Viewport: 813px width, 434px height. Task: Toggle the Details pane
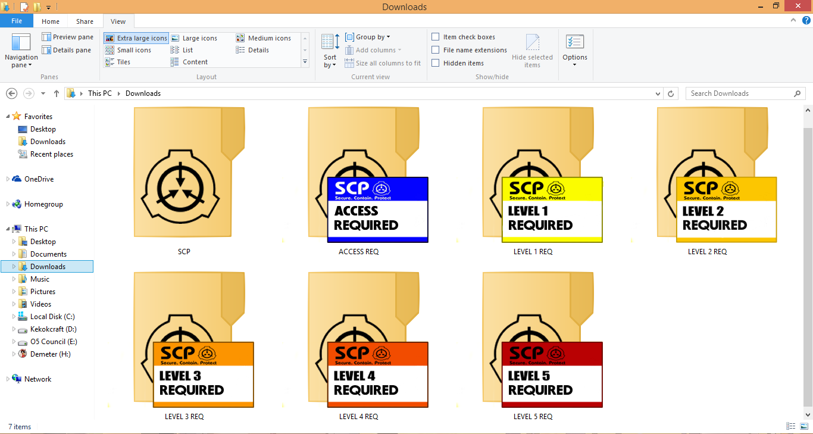point(67,50)
